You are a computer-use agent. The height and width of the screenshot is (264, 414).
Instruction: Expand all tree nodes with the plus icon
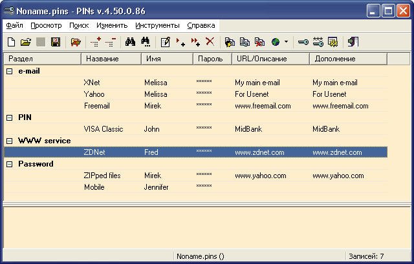click(x=96, y=42)
